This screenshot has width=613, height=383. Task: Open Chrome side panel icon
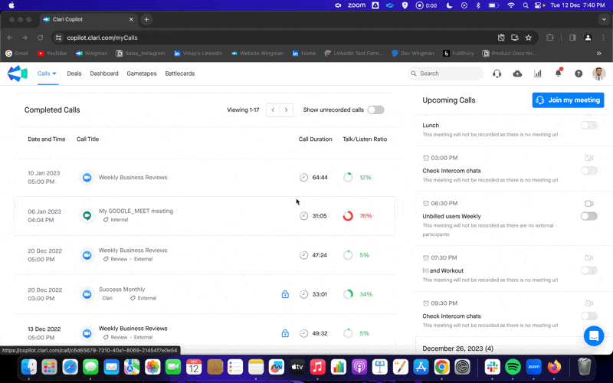tap(572, 38)
